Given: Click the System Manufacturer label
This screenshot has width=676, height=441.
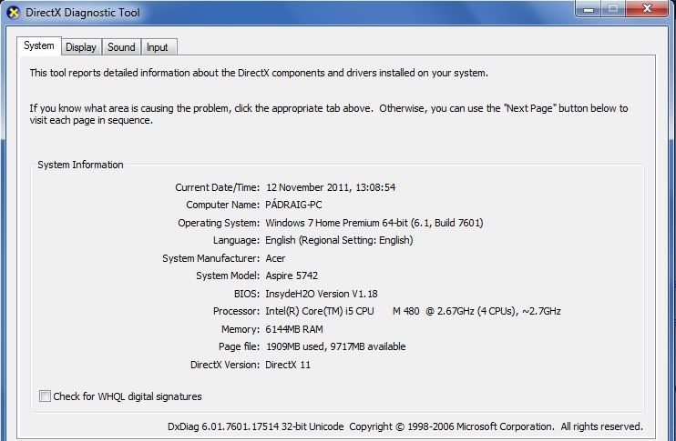Looking at the screenshot, I should click(x=211, y=258).
